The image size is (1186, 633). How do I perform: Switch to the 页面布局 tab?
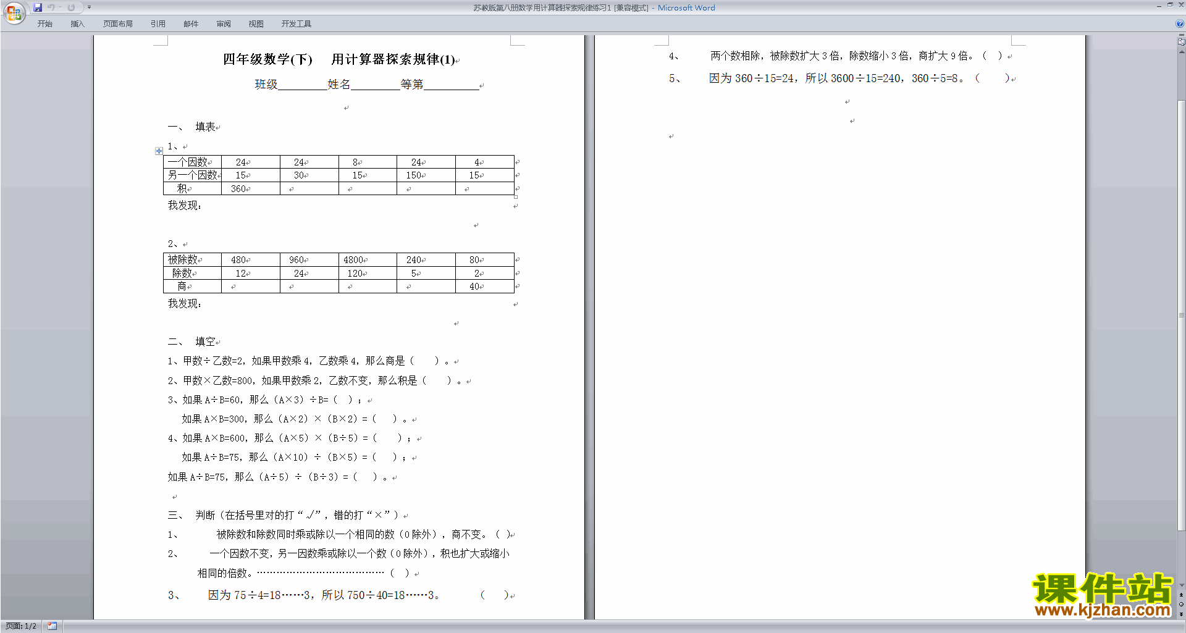point(118,24)
